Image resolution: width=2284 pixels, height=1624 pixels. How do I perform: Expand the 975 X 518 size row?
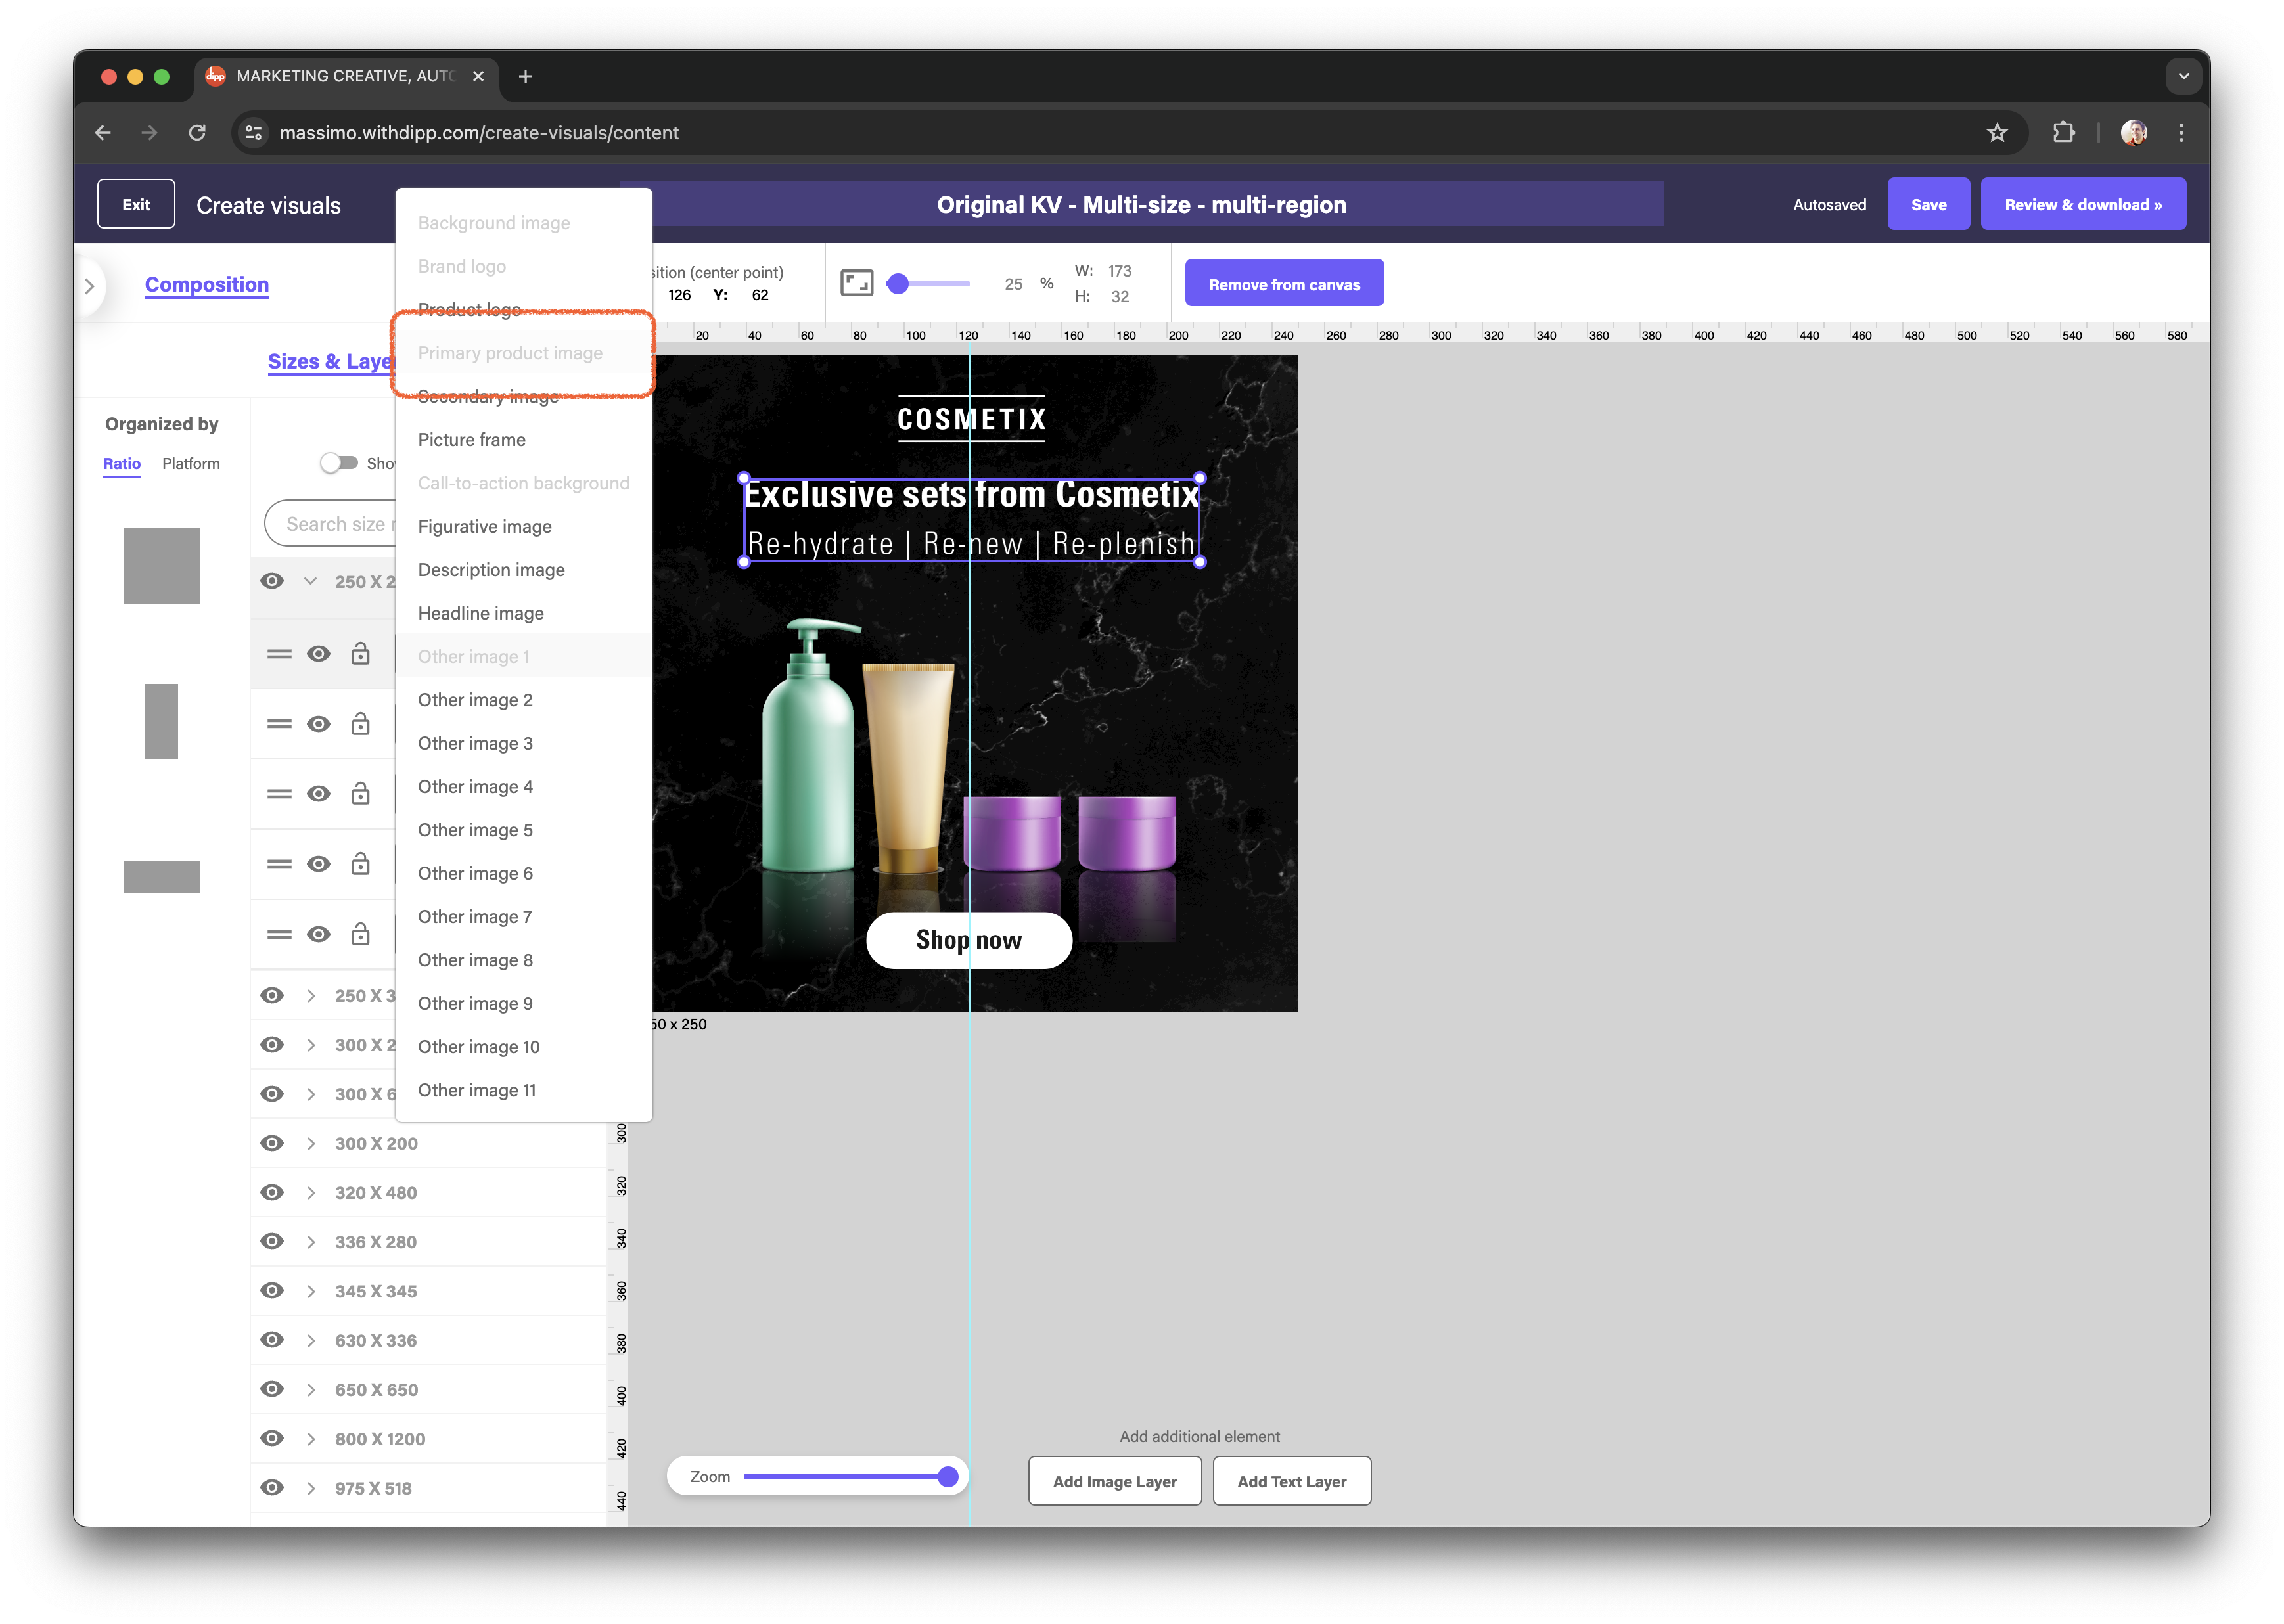pos(311,1488)
